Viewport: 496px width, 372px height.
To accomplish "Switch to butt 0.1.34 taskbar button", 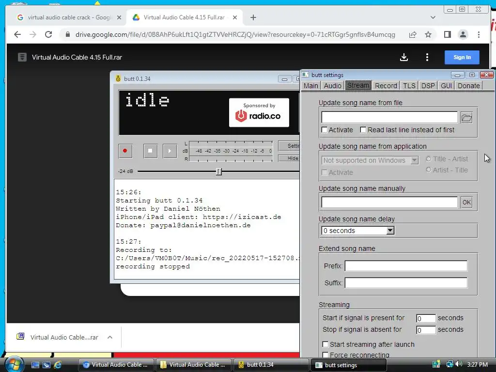I will pos(271,365).
